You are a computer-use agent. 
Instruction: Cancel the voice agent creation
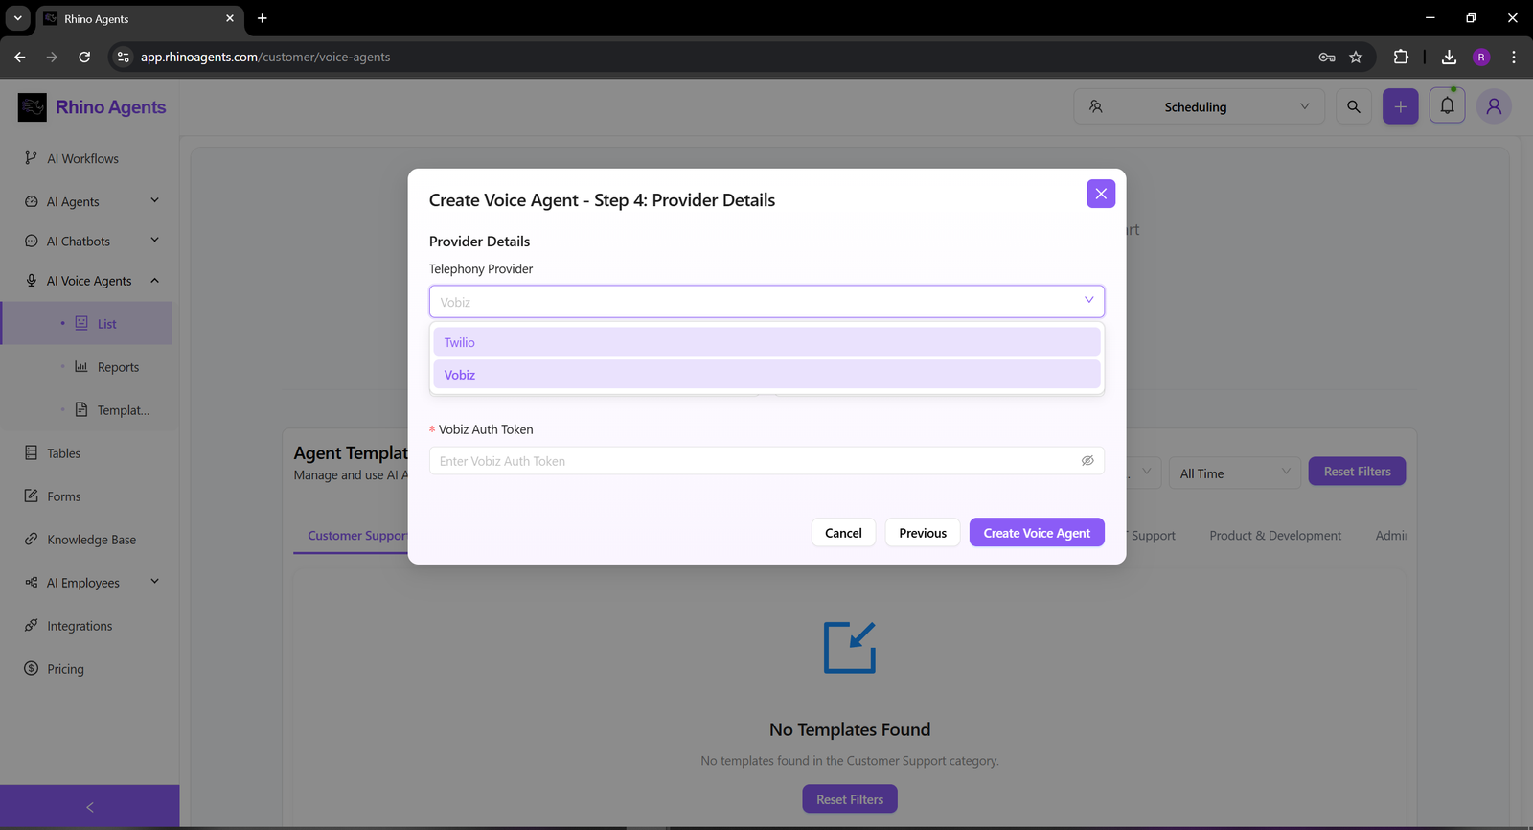click(843, 533)
